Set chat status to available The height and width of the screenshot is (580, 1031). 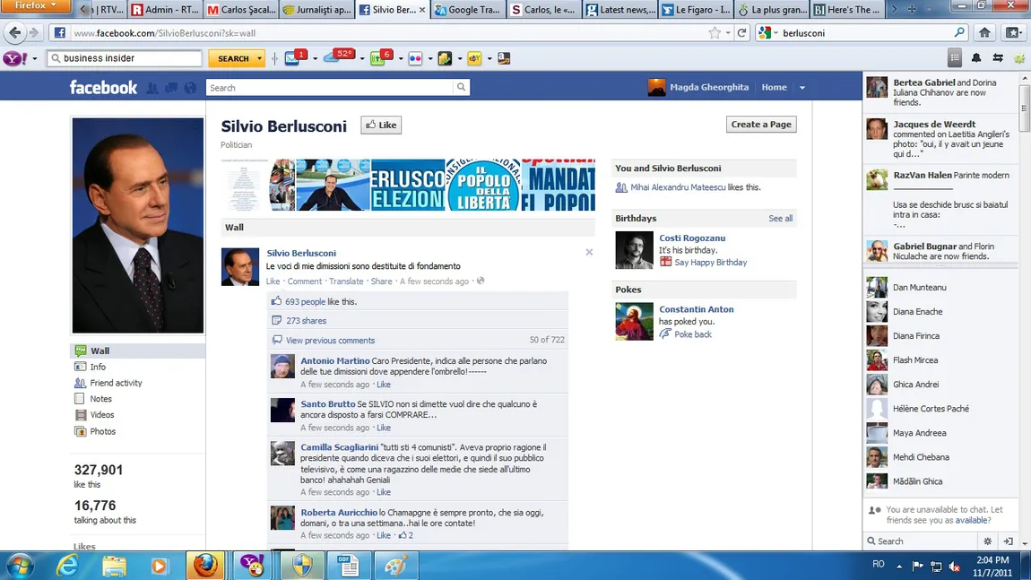point(972,520)
